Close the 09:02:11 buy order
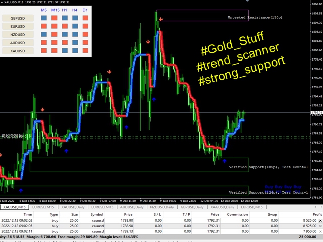 point(320,231)
